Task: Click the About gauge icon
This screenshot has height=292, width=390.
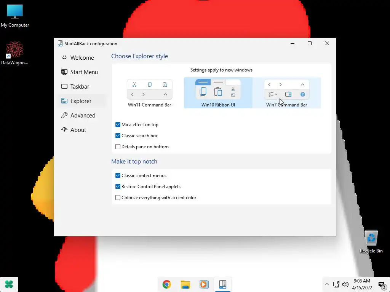Action: point(64,130)
